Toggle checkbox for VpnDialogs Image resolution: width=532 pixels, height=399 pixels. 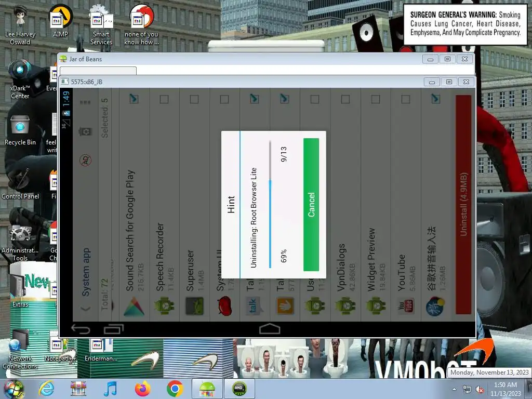(x=345, y=99)
